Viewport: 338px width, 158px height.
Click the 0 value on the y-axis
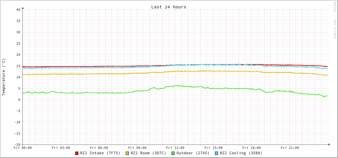pos(19,100)
